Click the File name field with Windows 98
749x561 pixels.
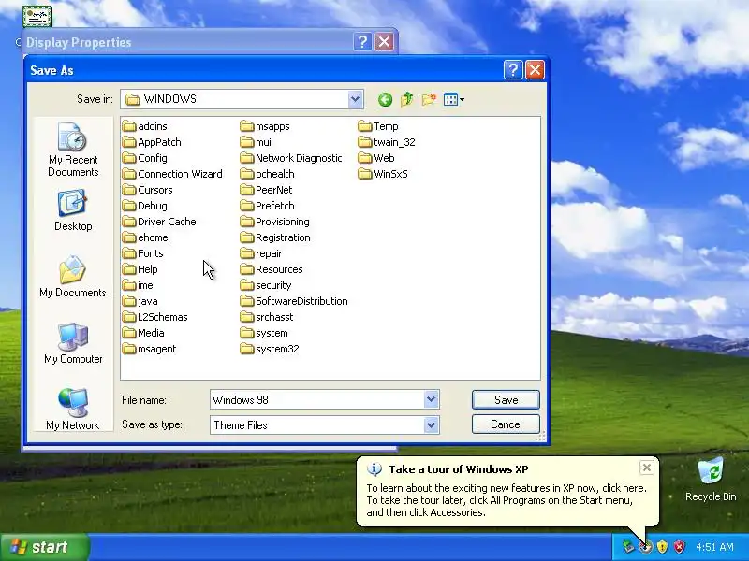coord(316,400)
